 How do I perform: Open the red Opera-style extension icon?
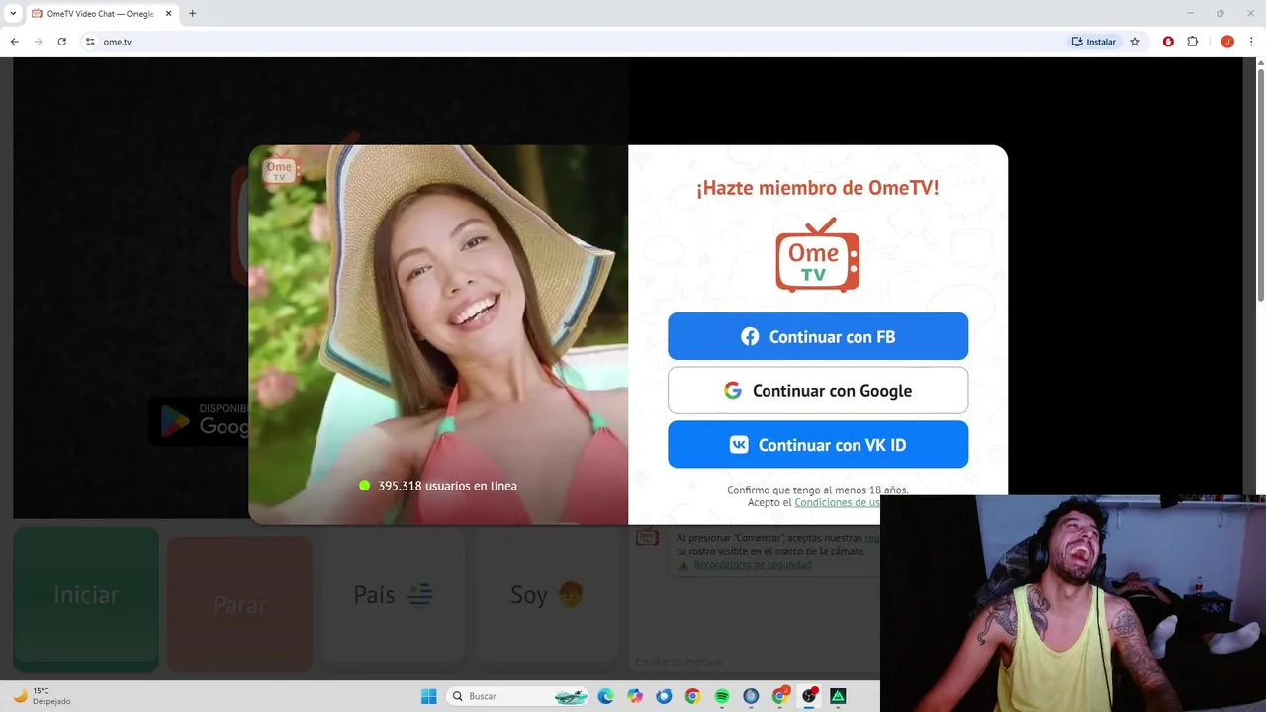click(x=1168, y=42)
